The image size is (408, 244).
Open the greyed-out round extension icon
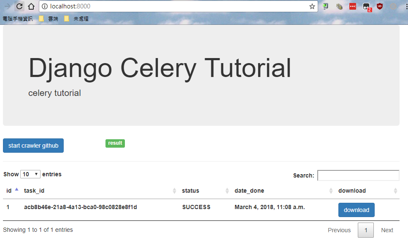pos(393,6)
